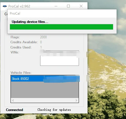Click the Flags value 2000
126x119 pixels.
point(43,37)
